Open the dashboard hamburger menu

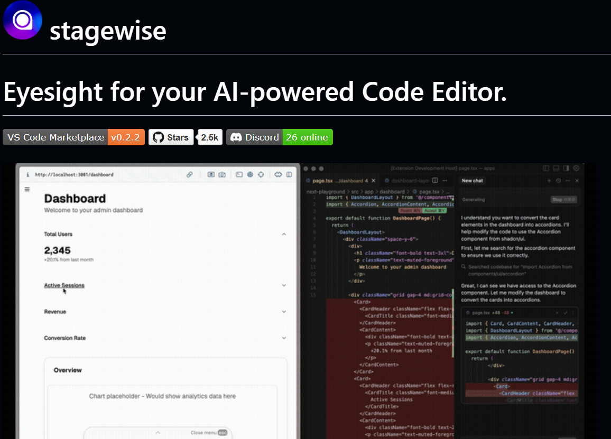(x=27, y=189)
